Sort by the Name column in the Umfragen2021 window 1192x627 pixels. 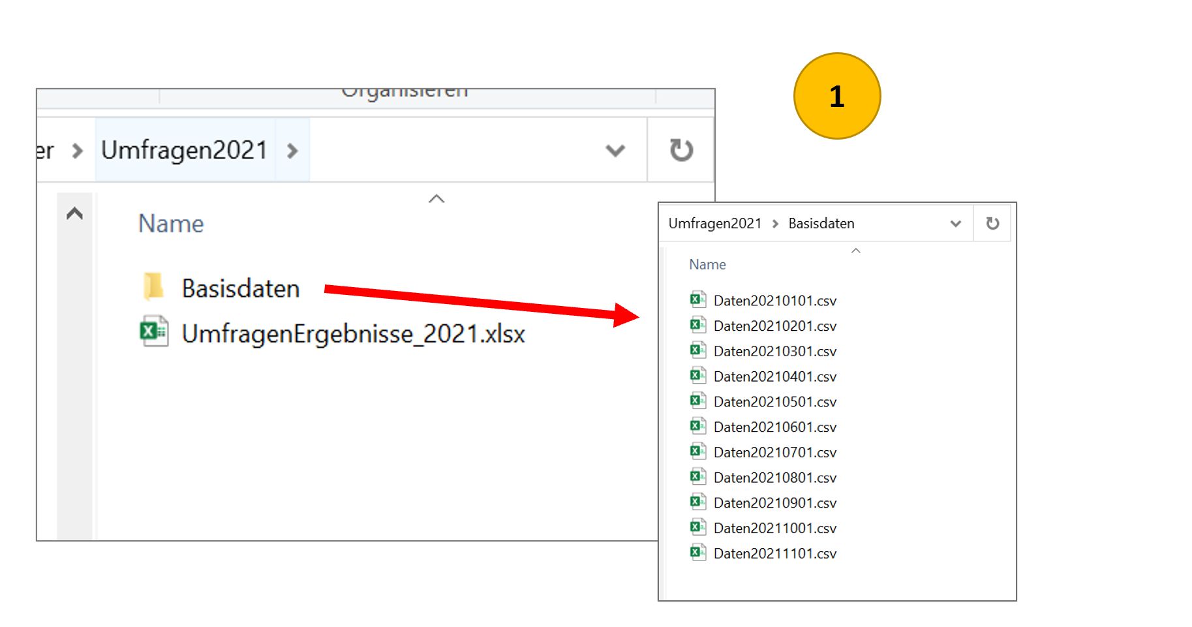(x=171, y=224)
